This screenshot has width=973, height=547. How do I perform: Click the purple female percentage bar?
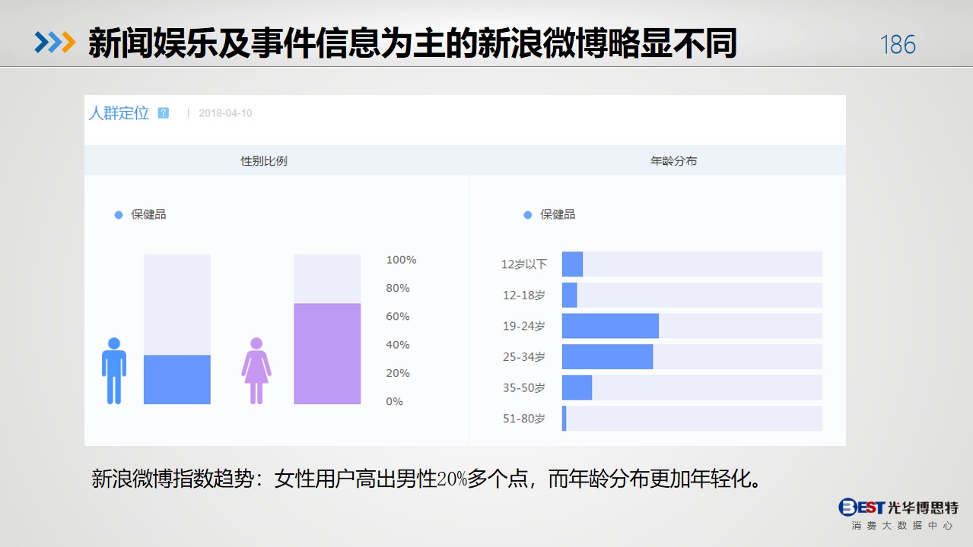pos(327,353)
